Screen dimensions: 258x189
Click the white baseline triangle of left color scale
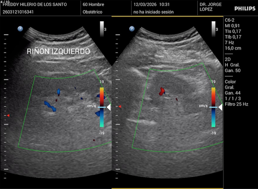coord(108,108)
